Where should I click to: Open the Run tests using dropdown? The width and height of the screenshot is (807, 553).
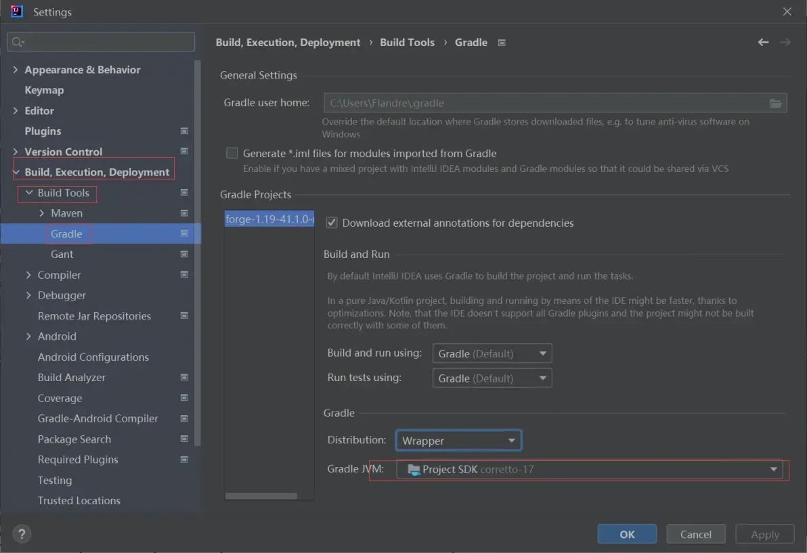click(x=492, y=378)
